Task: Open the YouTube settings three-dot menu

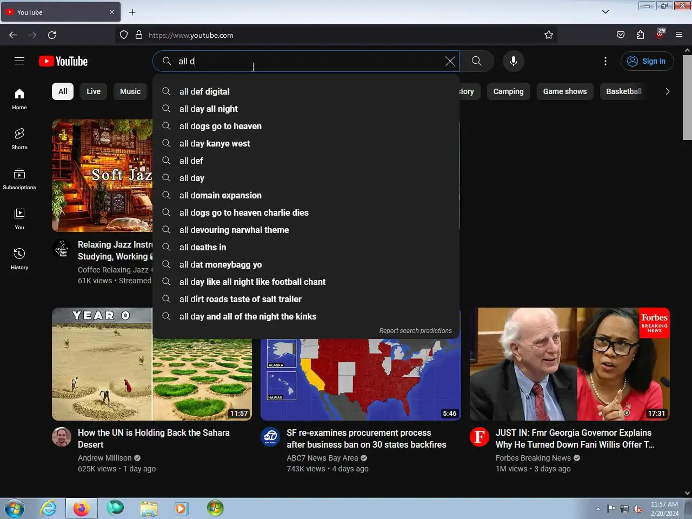Action: coord(605,61)
